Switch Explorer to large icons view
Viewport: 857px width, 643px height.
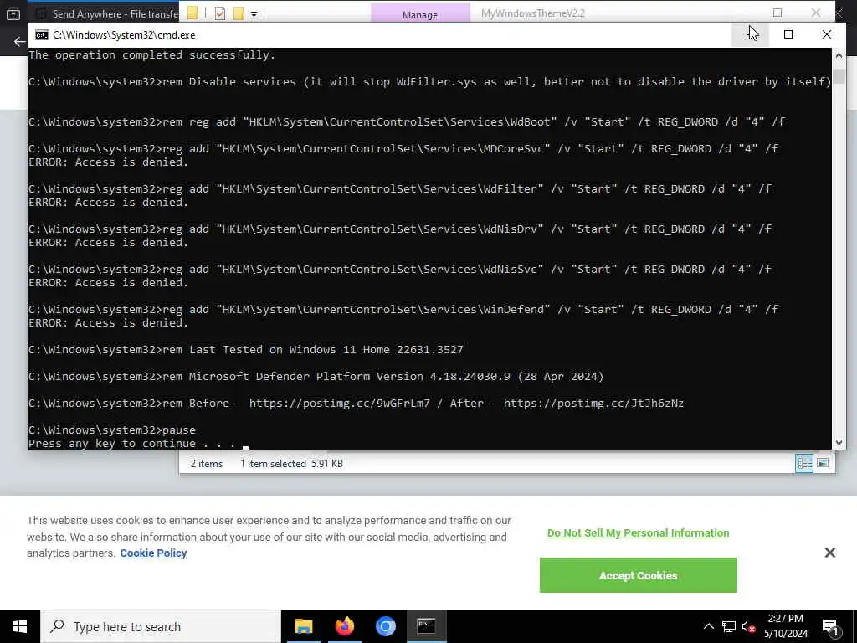pyautogui.click(x=823, y=463)
